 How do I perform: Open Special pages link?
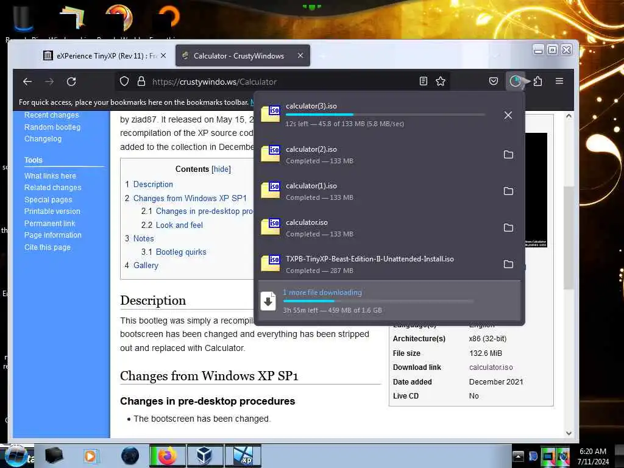(x=48, y=200)
